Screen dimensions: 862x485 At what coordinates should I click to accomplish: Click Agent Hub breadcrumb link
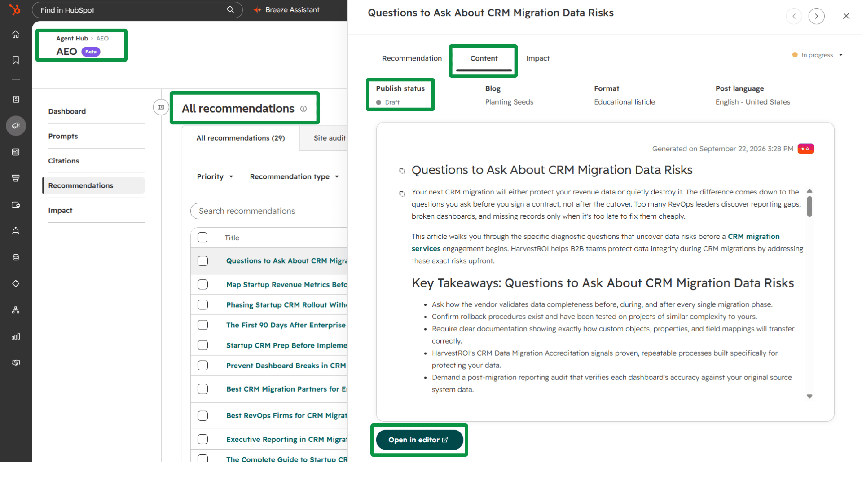(x=72, y=38)
